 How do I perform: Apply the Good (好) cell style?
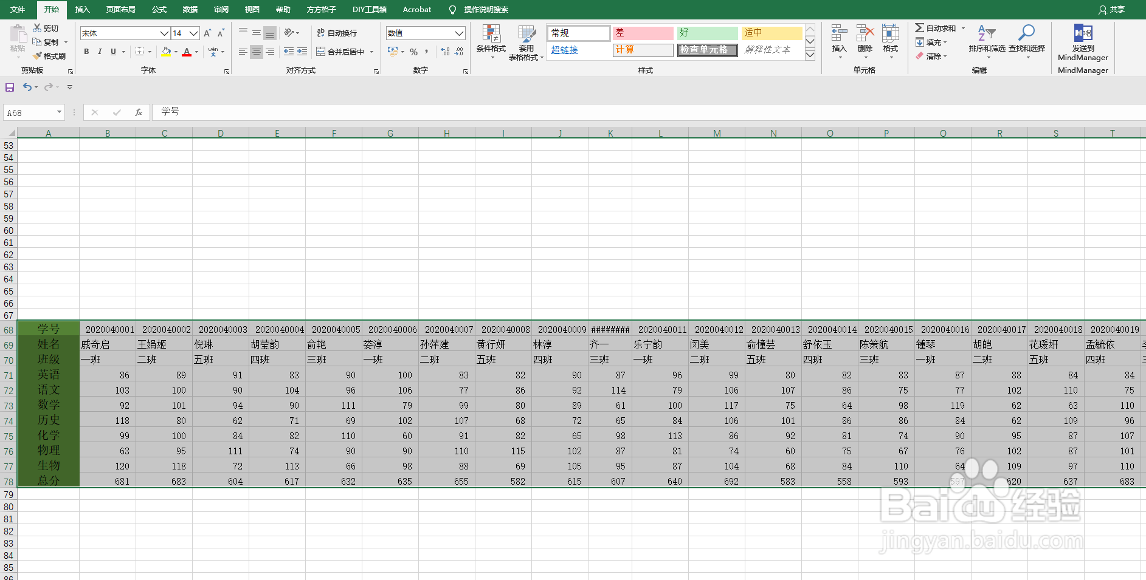[707, 33]
